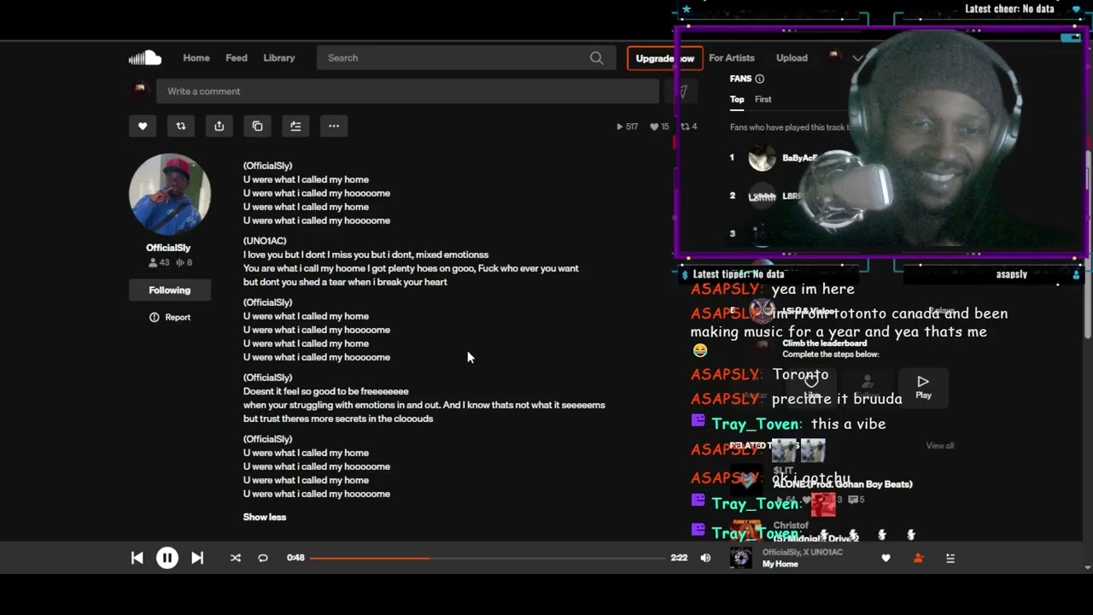Click the search magnifier icon
This screenshot has width=1093, height=615.
597,58
